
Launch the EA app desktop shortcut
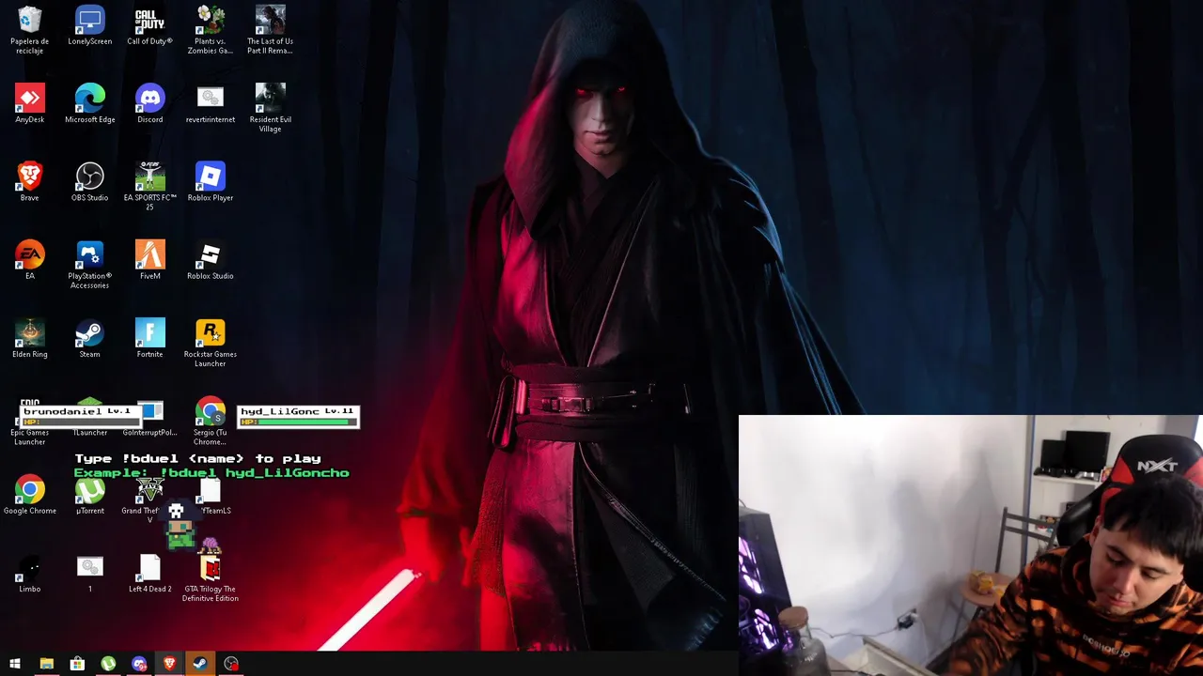(29, 260)
